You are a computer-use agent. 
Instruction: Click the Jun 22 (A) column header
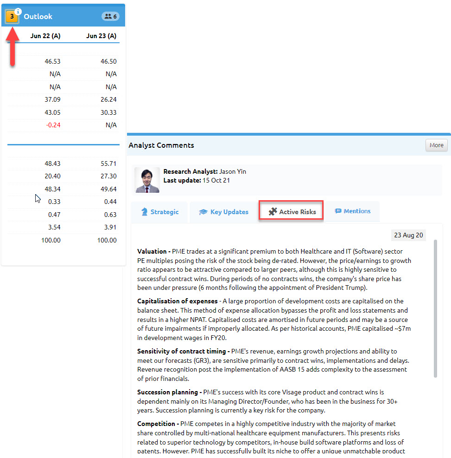click(x=45, y=36)
